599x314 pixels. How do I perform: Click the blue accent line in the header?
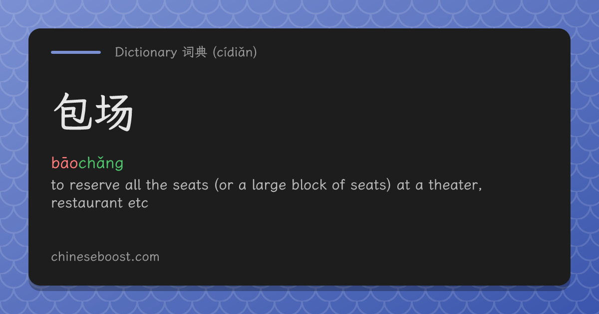pos(75,52)
